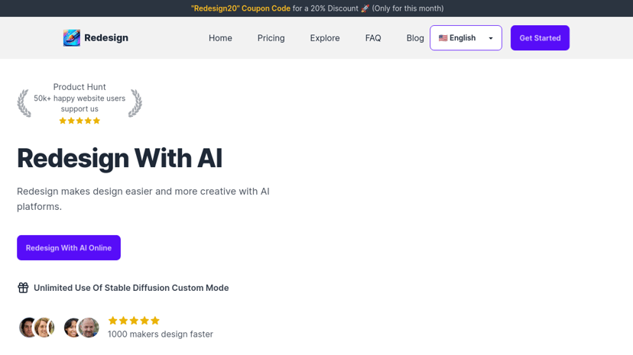
Task: Click the Redesign With AI Online button
Action: pyautogui.click(x=69, y=248)
